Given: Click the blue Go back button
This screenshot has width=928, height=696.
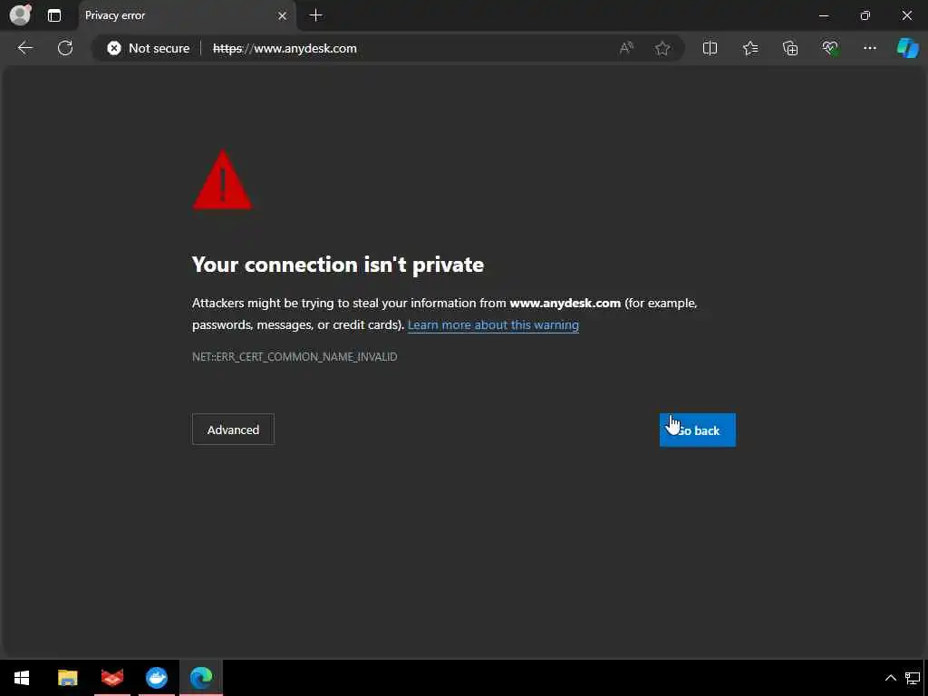Looking at the screenshot, I should [x=698, y=430].
